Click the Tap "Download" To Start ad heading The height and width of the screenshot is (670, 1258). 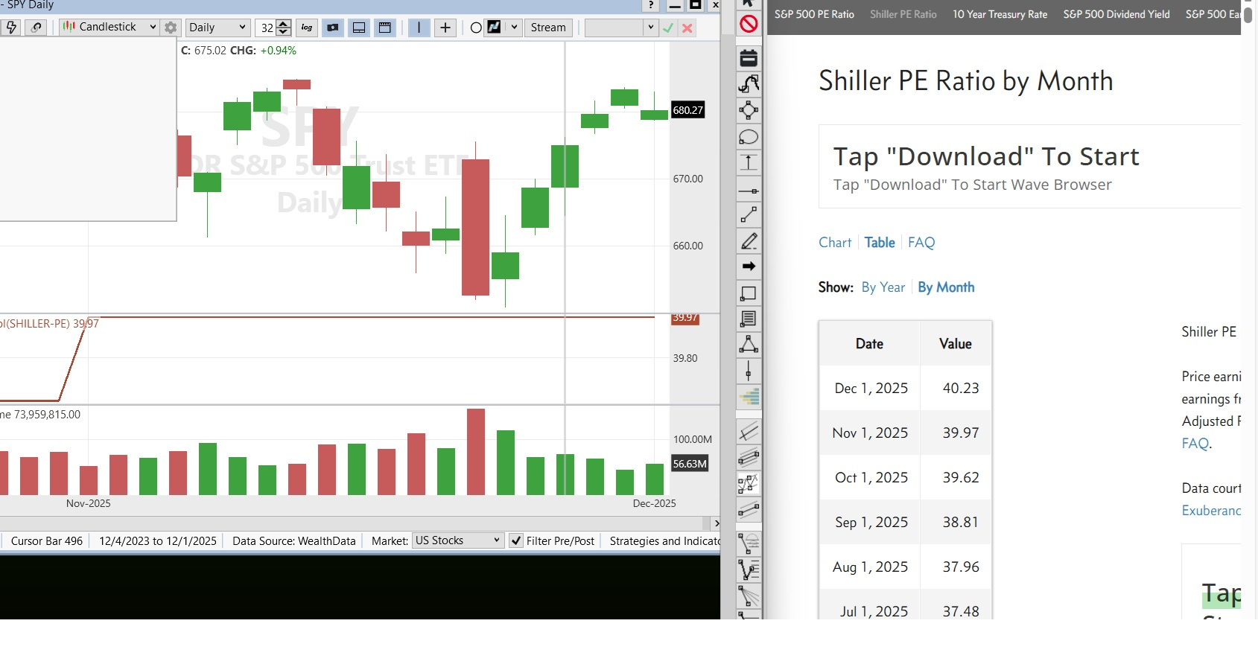(986, 156)
